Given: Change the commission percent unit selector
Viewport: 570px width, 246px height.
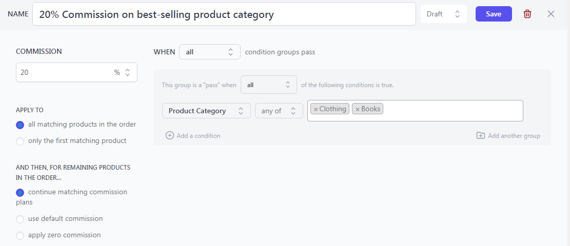Looking at the screenshot, I should pos(122,72).
